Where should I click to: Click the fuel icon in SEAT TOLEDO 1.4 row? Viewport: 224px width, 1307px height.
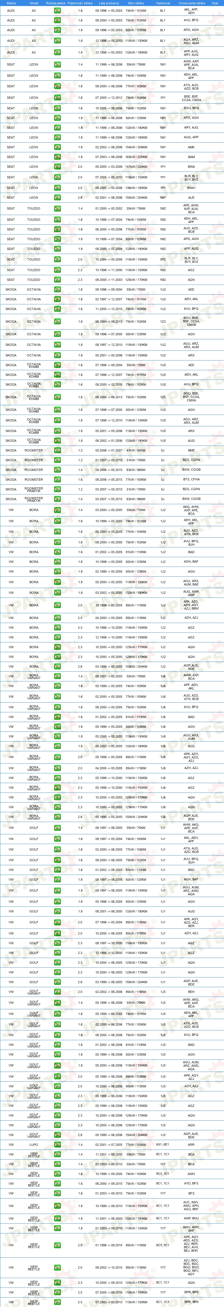pos(57,208)
